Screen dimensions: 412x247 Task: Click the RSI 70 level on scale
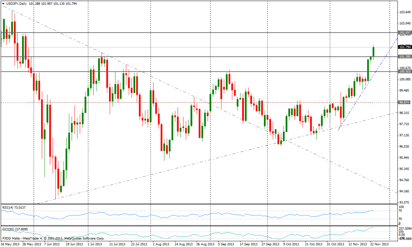click(x=400, y=210)
